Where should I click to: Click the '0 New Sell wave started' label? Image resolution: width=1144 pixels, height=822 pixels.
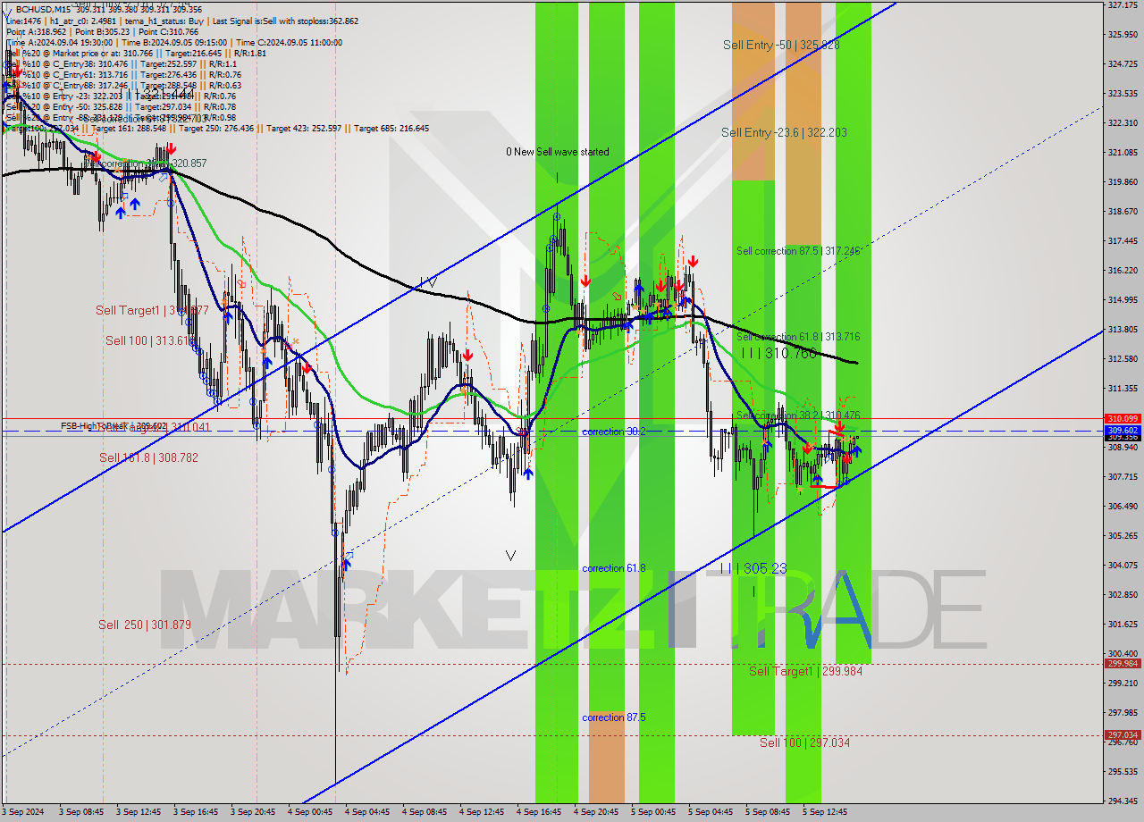point(558,152)
